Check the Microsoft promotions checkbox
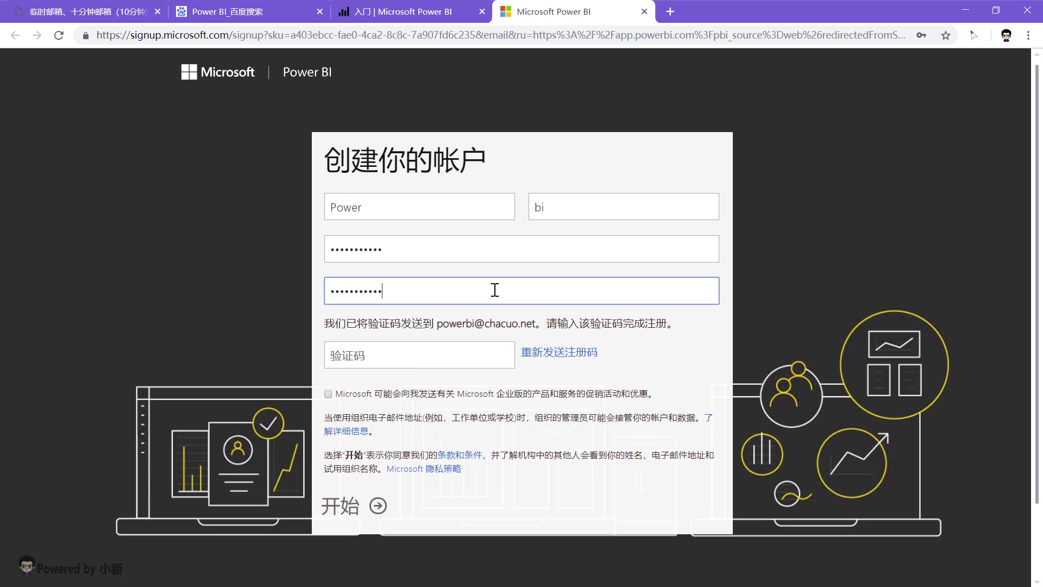This screenshot has height=587, width=1043. pos(328,394)
